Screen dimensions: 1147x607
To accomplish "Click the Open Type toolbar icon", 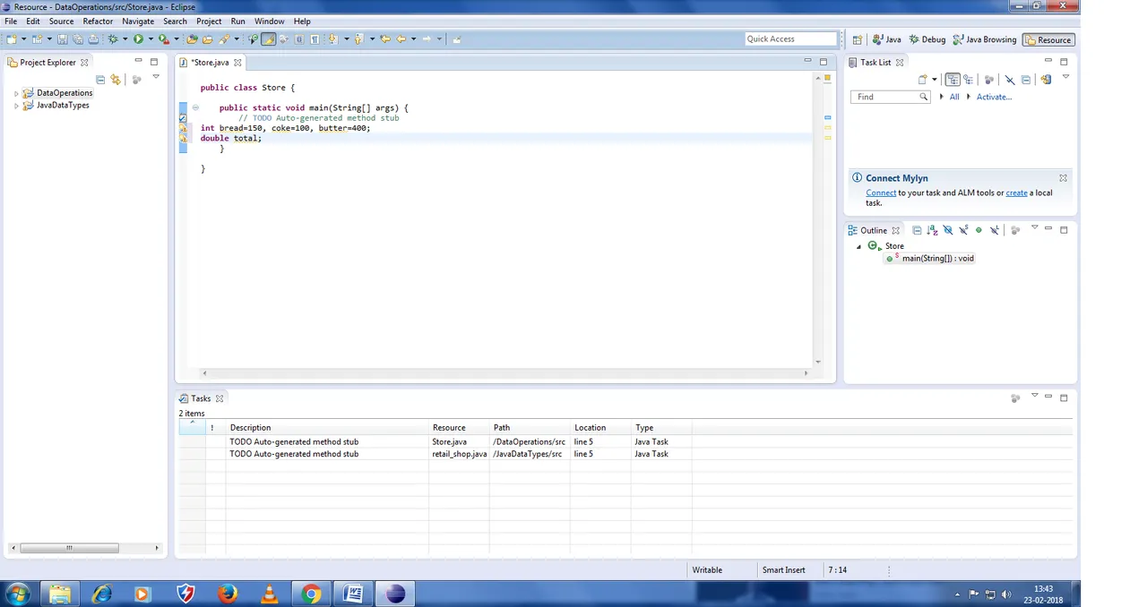I will (192, 39).
